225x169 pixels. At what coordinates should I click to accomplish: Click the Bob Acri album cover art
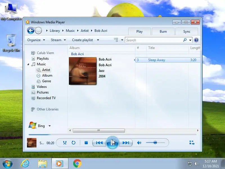83,71
